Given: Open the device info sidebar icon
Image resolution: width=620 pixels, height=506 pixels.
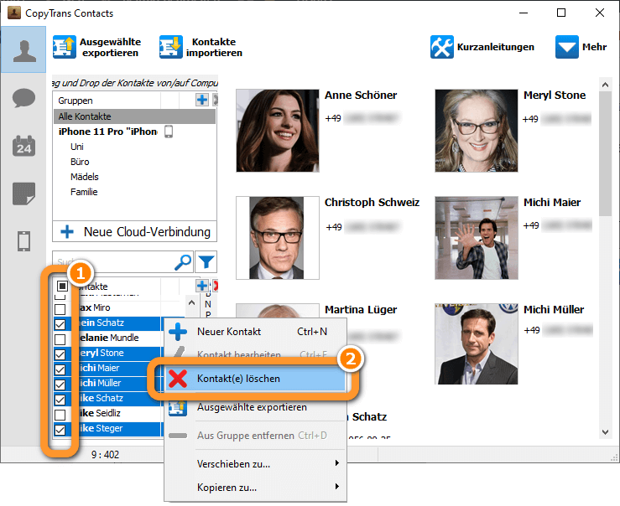Looking at the screenshot, I should [23, 240].
